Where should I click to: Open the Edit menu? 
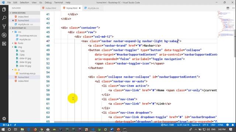click(15, 3)
